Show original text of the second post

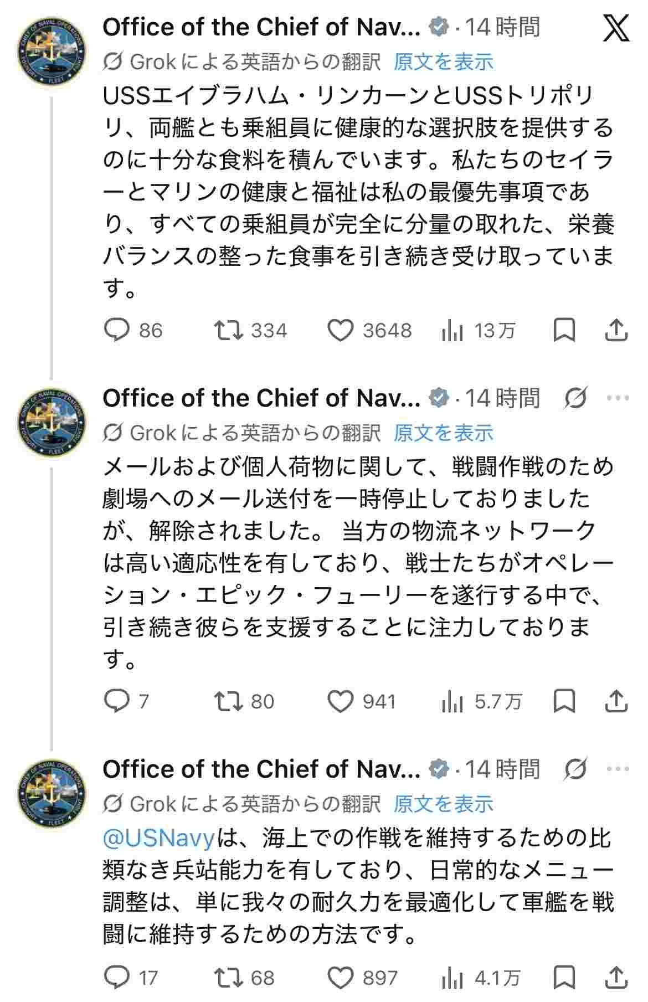pos(443,433)
